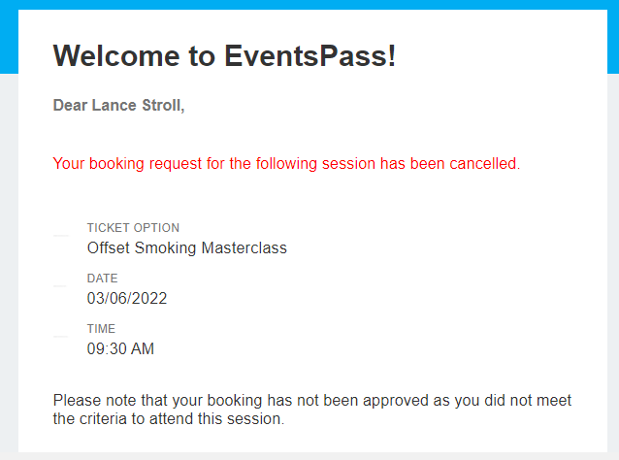Click the faint icon beside TICKET OPTION
Screen dimensions: 619x460
tap(61, 236)
